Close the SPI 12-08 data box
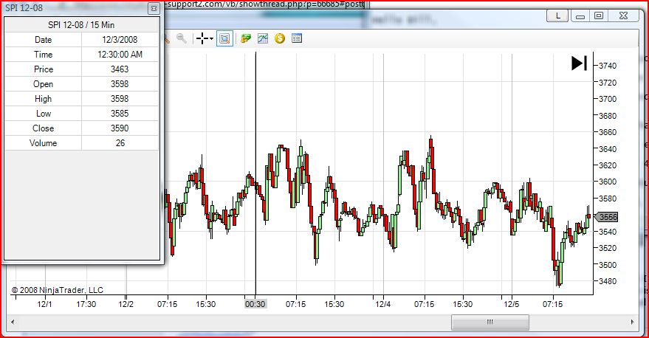Viewport: 649px width, 338px height. click(x=154, y=8)
